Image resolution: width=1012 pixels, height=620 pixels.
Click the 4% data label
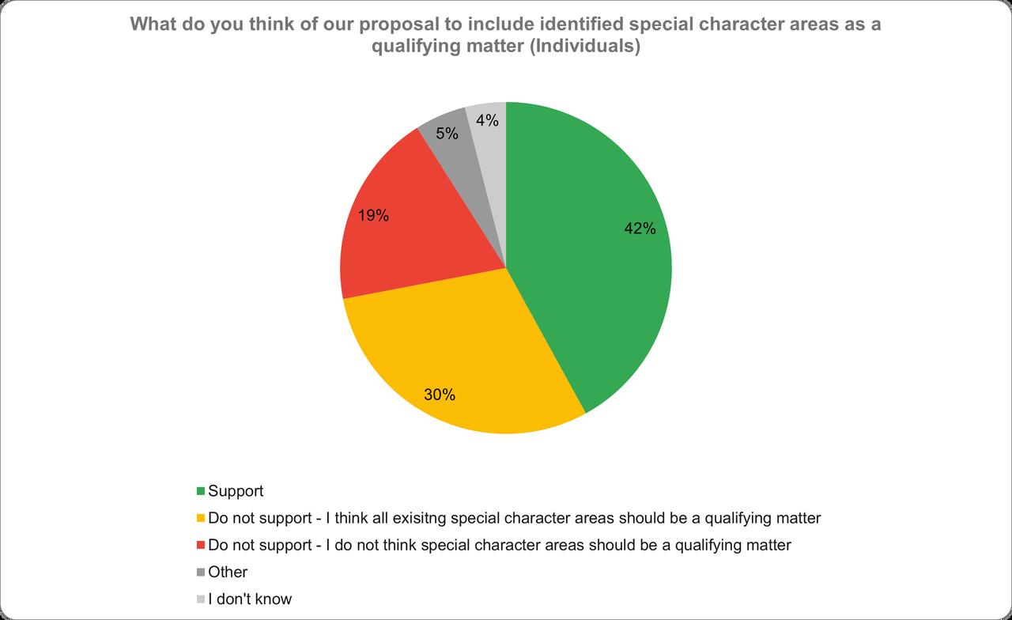tap(487, 121)
